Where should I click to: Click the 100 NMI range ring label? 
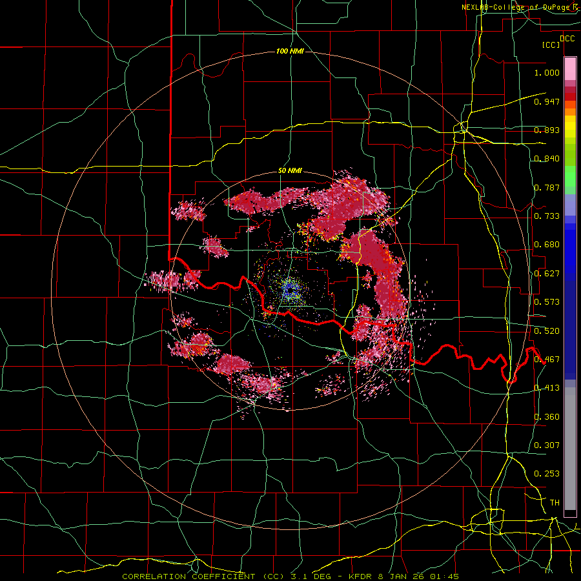point(290,51)
